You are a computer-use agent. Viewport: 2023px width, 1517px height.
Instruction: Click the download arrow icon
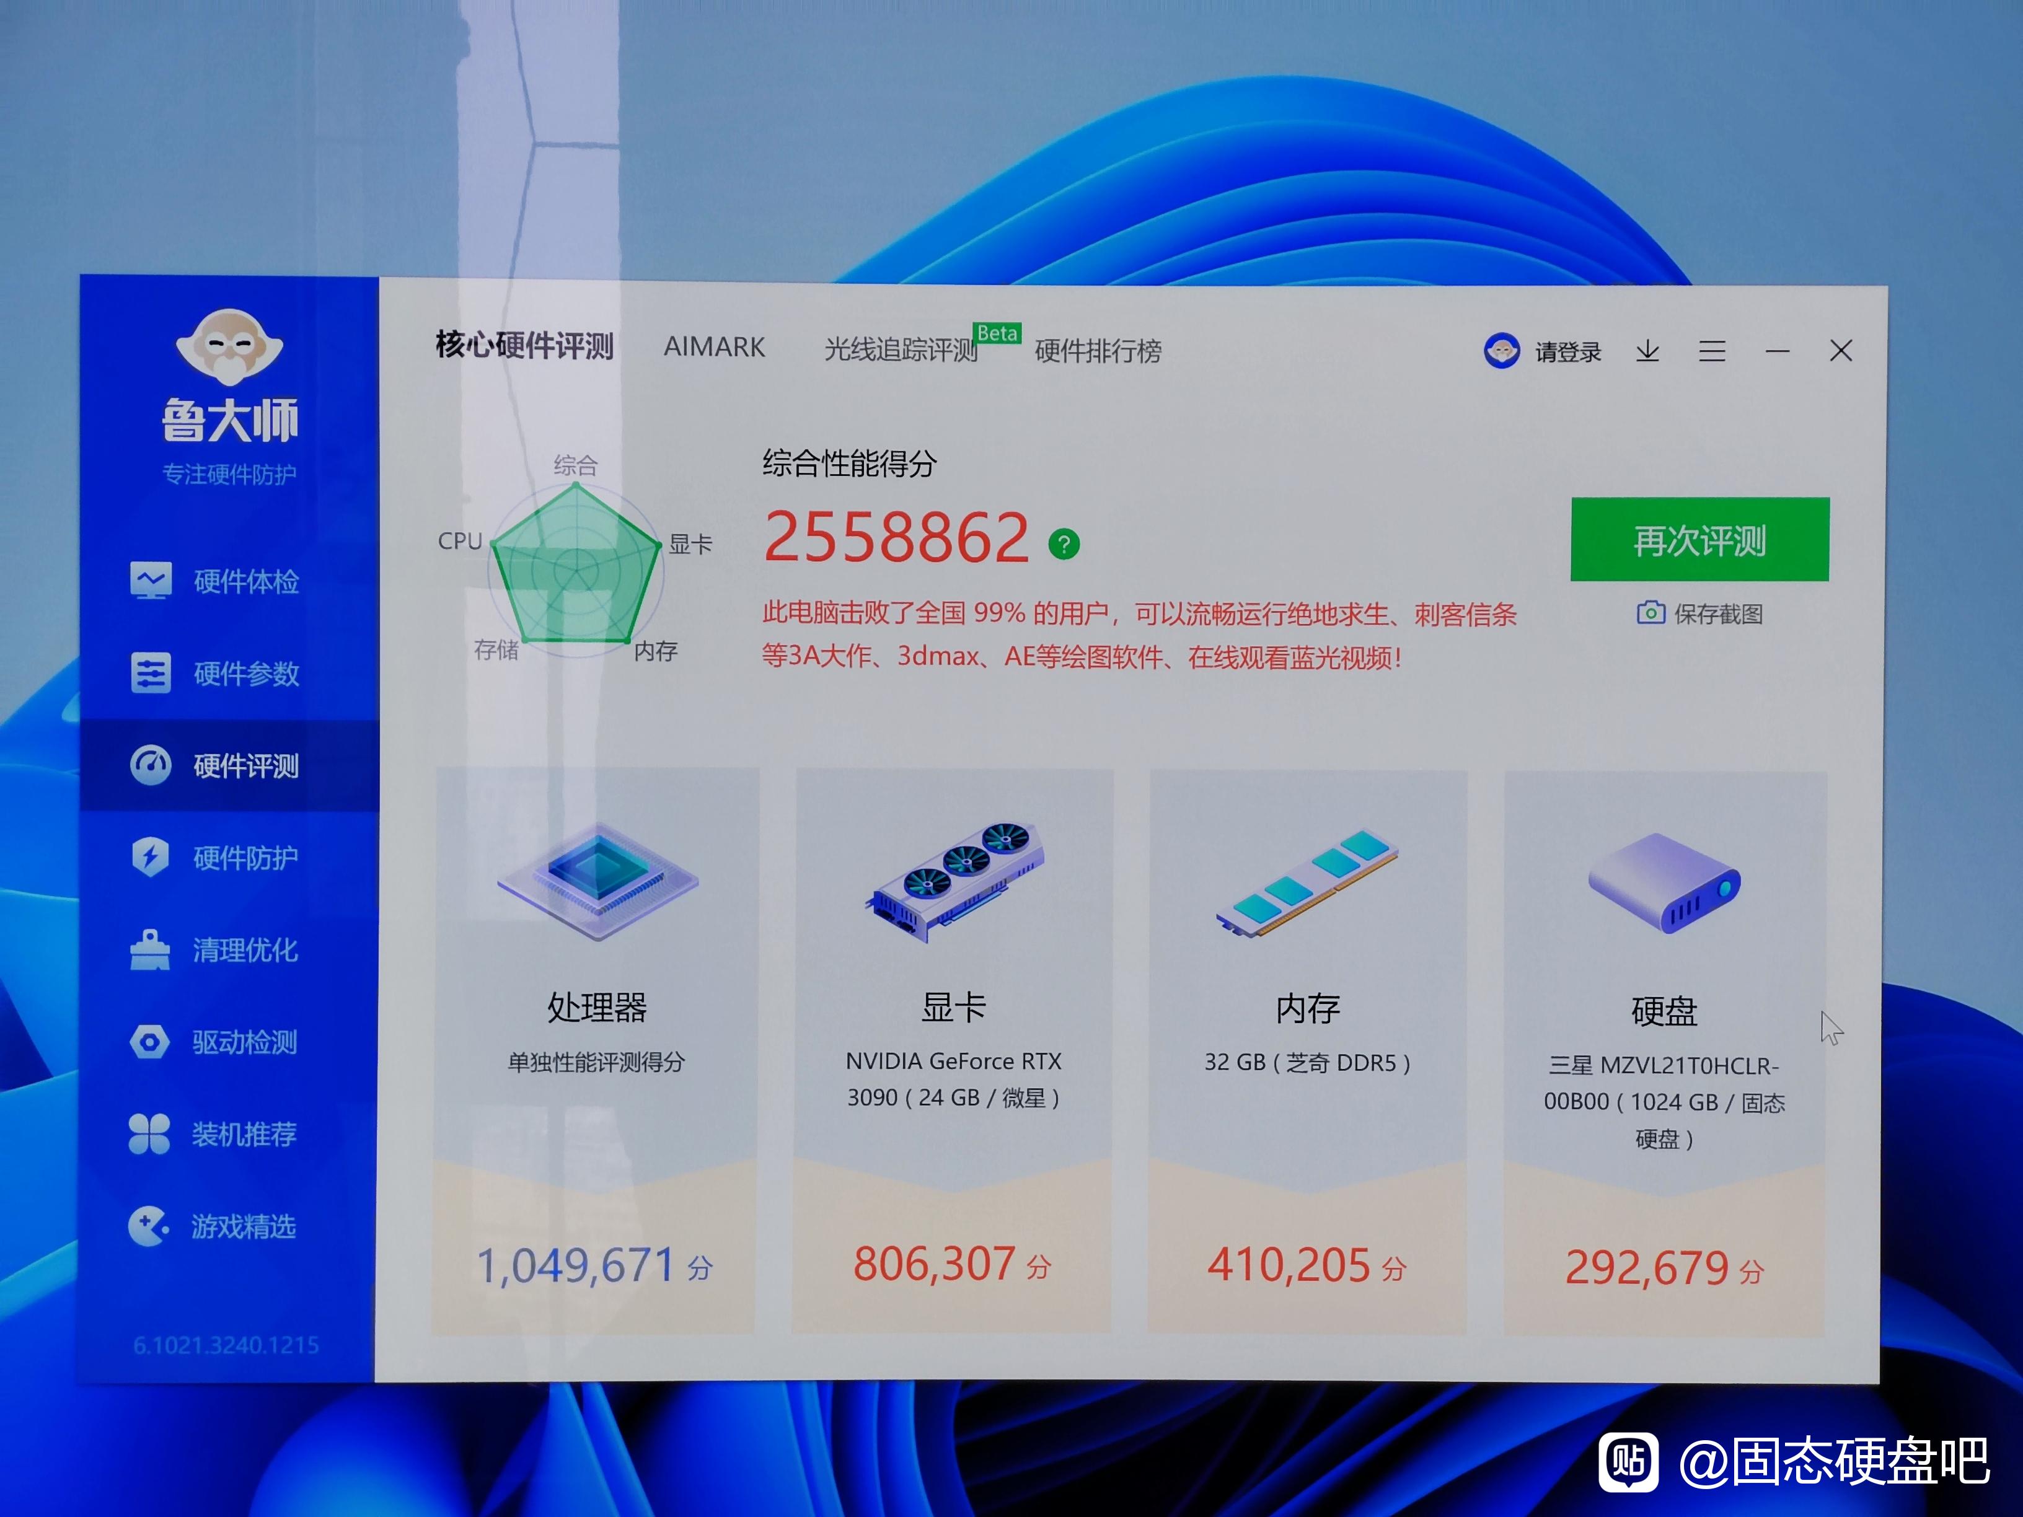coord(1647,351)
